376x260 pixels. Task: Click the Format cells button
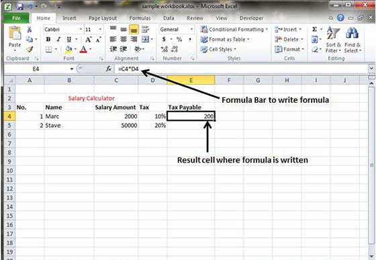click(289, 50)
